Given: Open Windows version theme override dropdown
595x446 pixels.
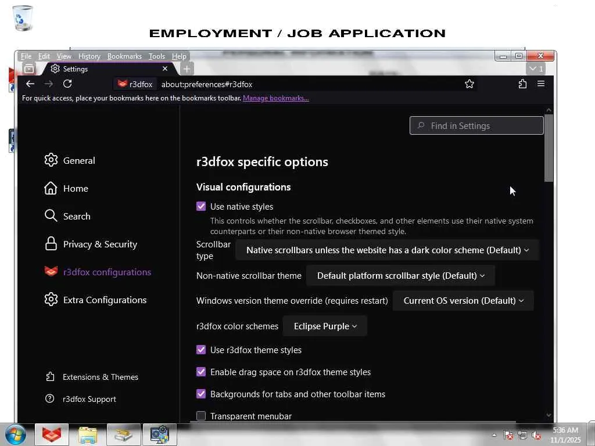Looking at the screenshot, I should click(463, 301).
